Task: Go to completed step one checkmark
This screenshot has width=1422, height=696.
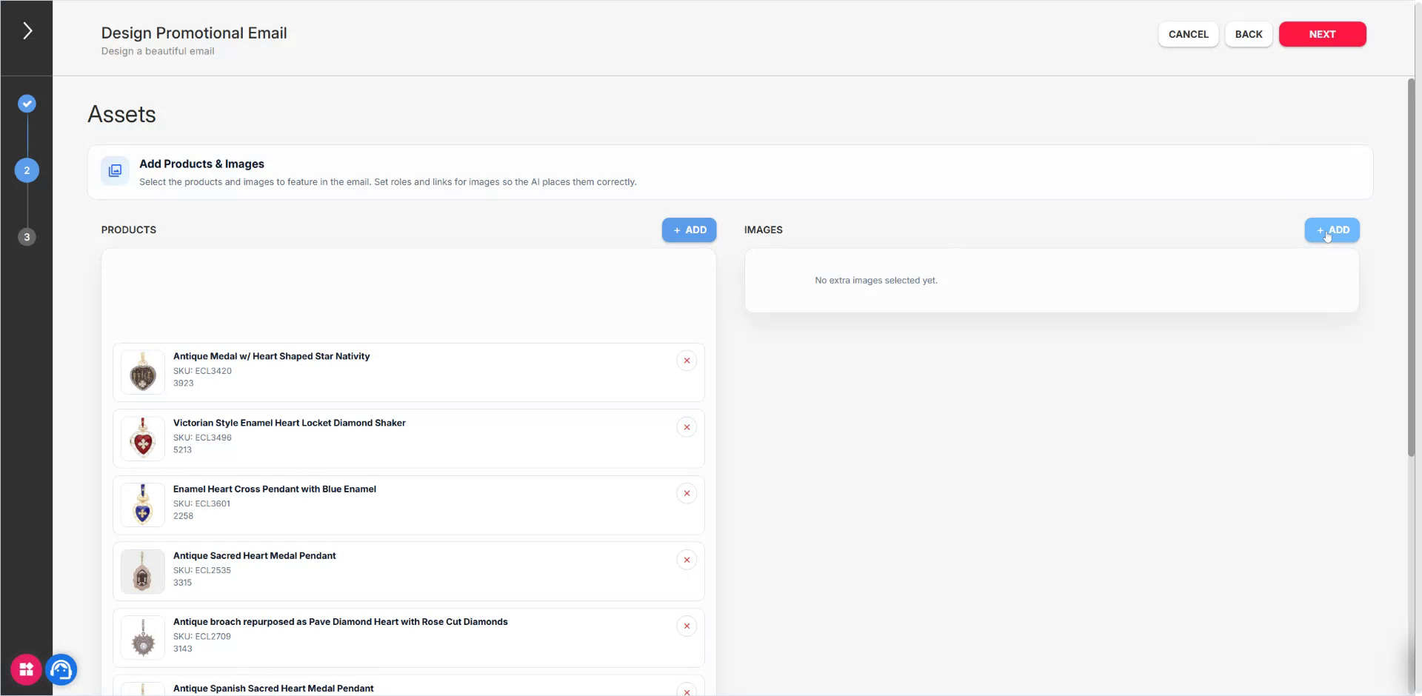Action: [x=27, y=104]
